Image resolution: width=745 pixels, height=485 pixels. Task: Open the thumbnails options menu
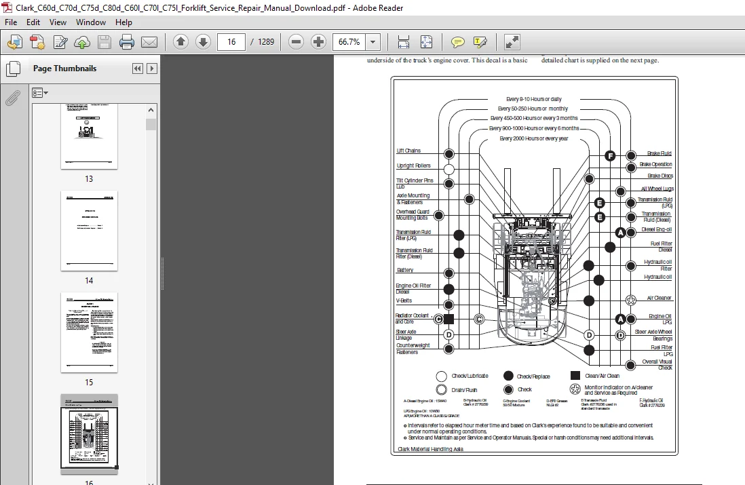pos(40,93)
